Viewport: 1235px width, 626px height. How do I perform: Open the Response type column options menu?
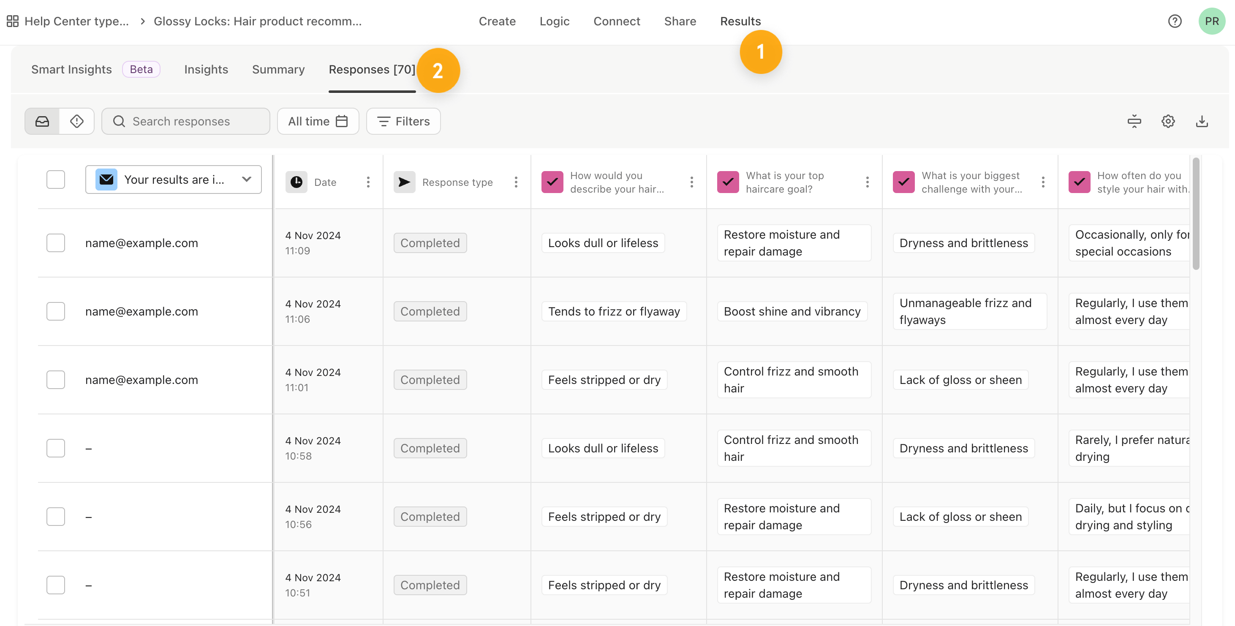point(515,182)
